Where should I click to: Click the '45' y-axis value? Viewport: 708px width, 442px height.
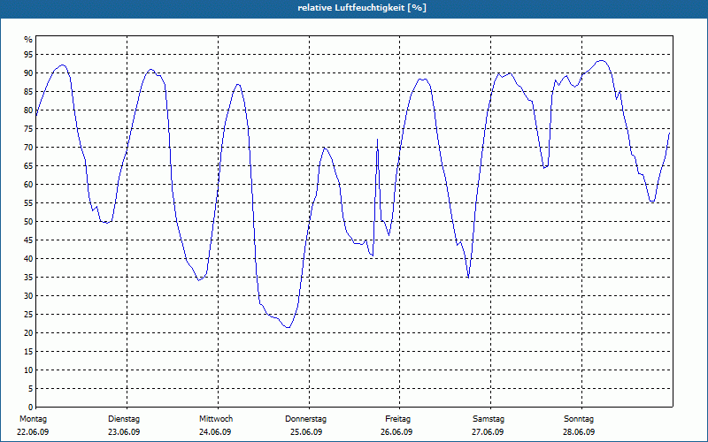pos(28,240)
